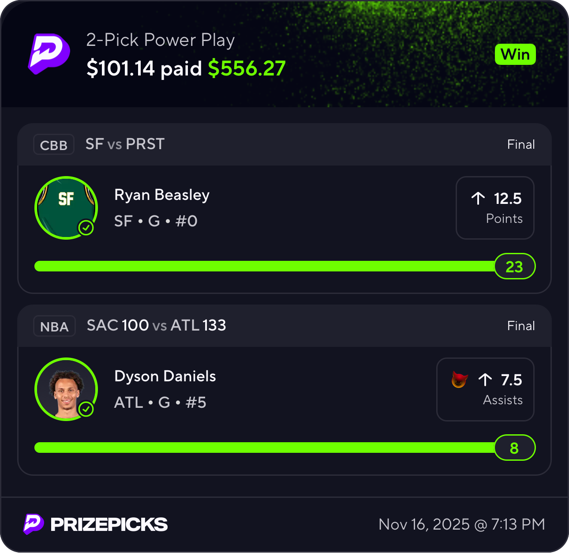Image resolution: width=569 pixels, height=553 pixels.
Task: Click the Dyson Daniels player name
Action: click(x=165, y=376)
